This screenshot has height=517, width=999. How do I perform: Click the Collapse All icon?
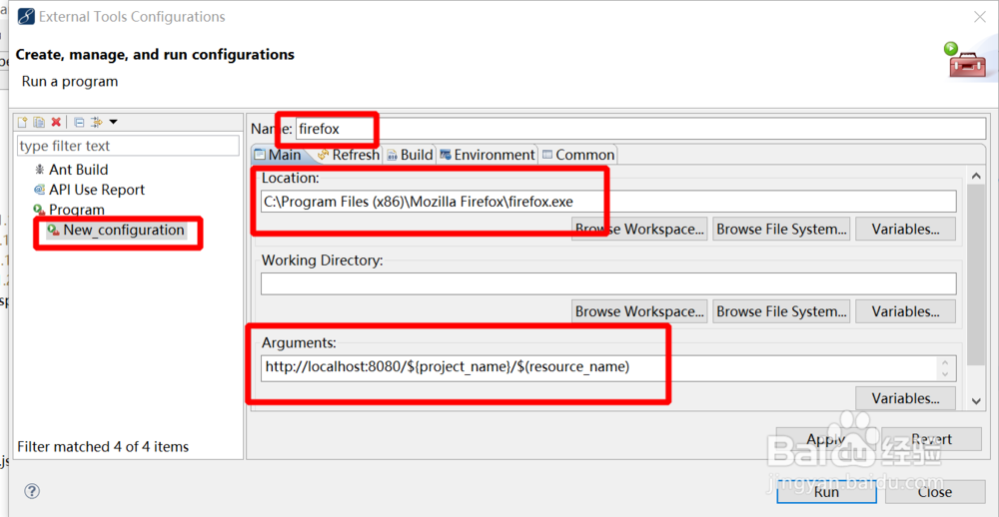tap(79, 122)
